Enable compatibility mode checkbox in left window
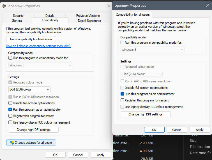 click(x=10, y=58)
